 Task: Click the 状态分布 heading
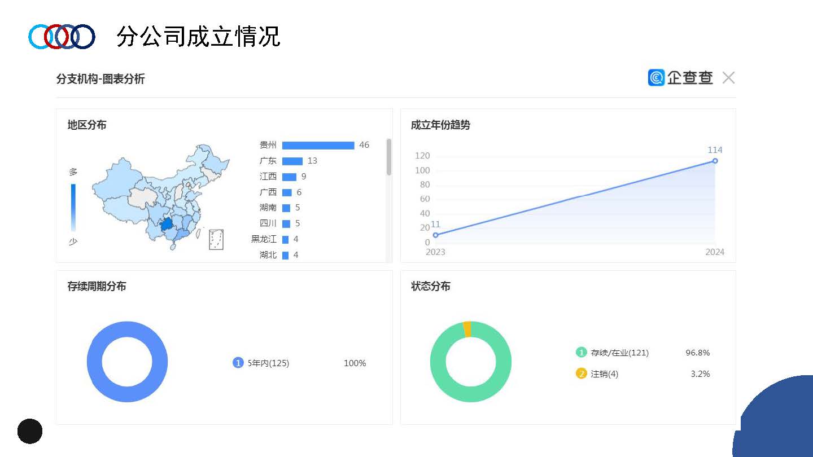431,287
